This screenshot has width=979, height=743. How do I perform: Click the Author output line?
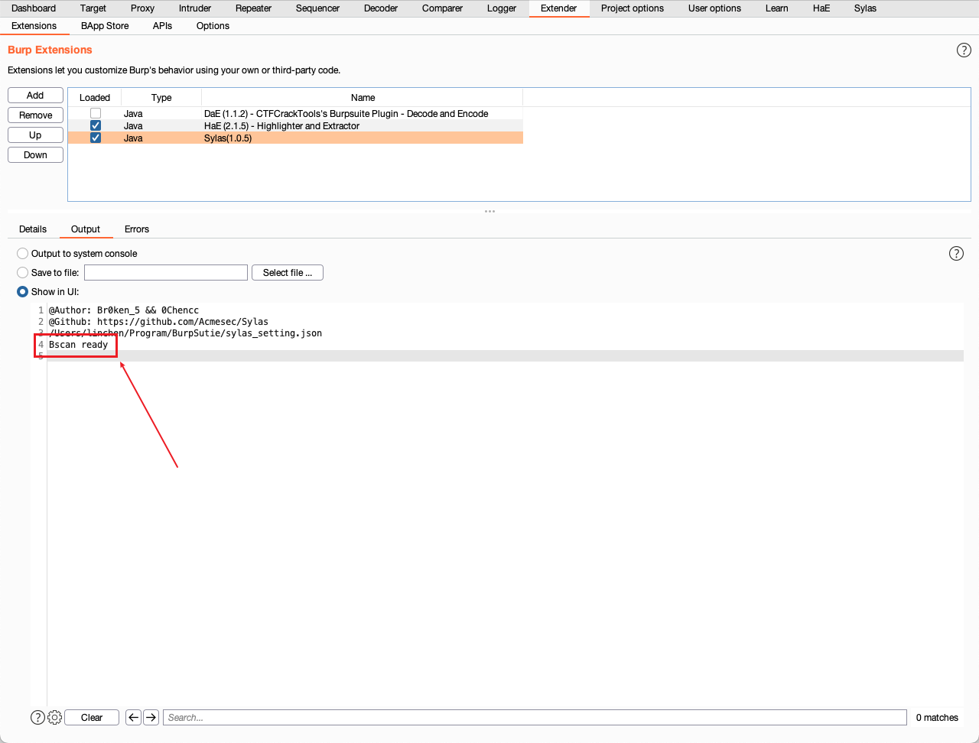[x=124, y=310]
